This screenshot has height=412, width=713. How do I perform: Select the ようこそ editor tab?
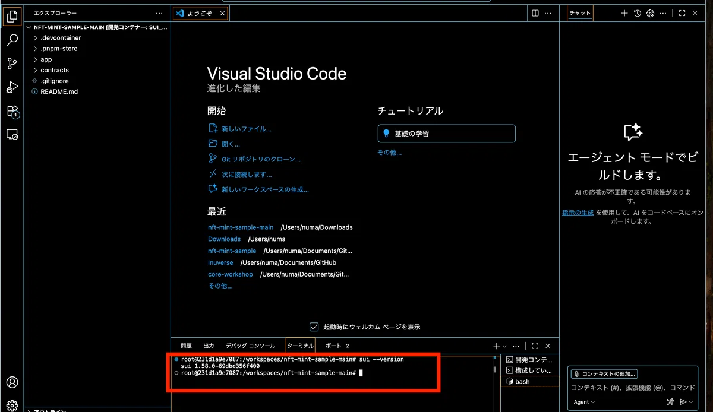click(200, 13)
